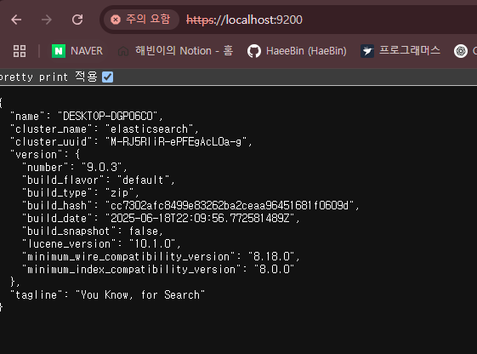
Task: Click the "version" key
Action: click(37, 155)
